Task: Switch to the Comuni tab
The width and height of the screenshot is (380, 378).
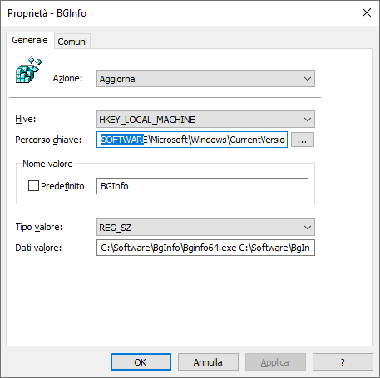Action: click(x=72, y=42)
